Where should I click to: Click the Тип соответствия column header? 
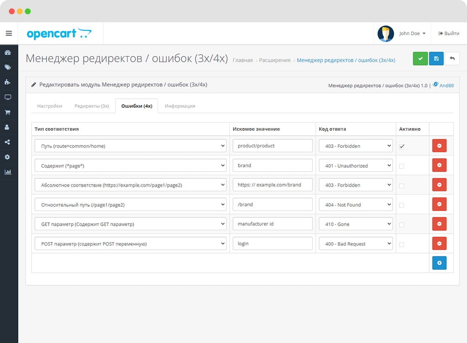tap(57, 129)
